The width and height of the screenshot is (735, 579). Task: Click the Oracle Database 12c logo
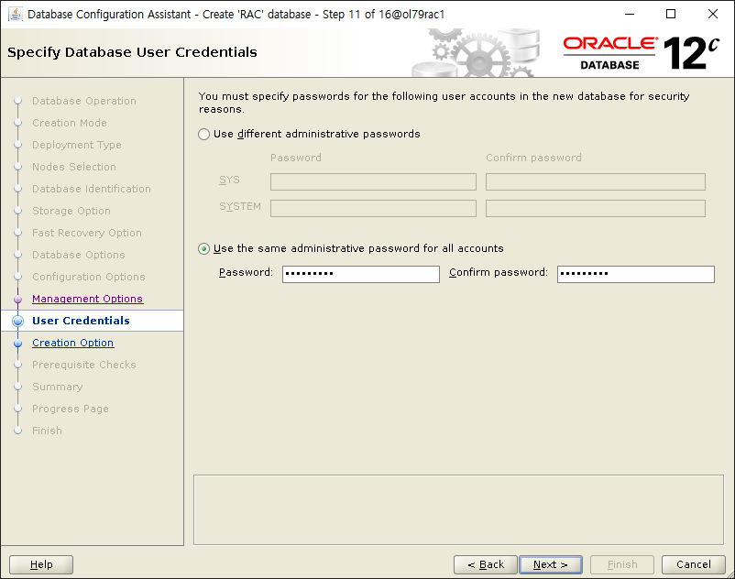[x=642, y=53]
